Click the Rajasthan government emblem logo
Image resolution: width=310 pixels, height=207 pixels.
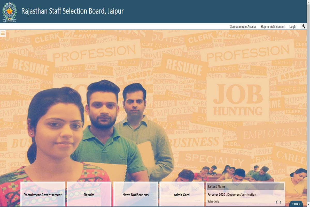pos(10,12)
